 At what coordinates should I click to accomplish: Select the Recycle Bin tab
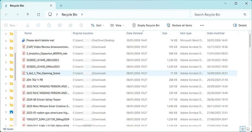(x=29, y=6)
